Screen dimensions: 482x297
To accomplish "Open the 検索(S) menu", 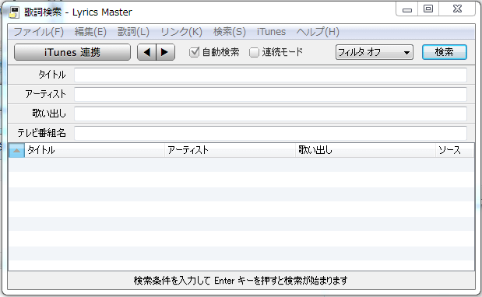I will pyautogui.click(x=230, y=32).
